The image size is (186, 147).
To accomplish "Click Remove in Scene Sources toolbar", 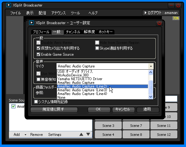I will 36,135.
